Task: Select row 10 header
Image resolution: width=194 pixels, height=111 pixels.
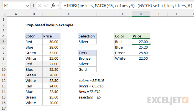Action: point(3,69)
